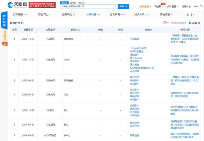This screenshot has height=141, width=204.
Task: Select the 查公司 search tab
Action: tap(64, 3)
